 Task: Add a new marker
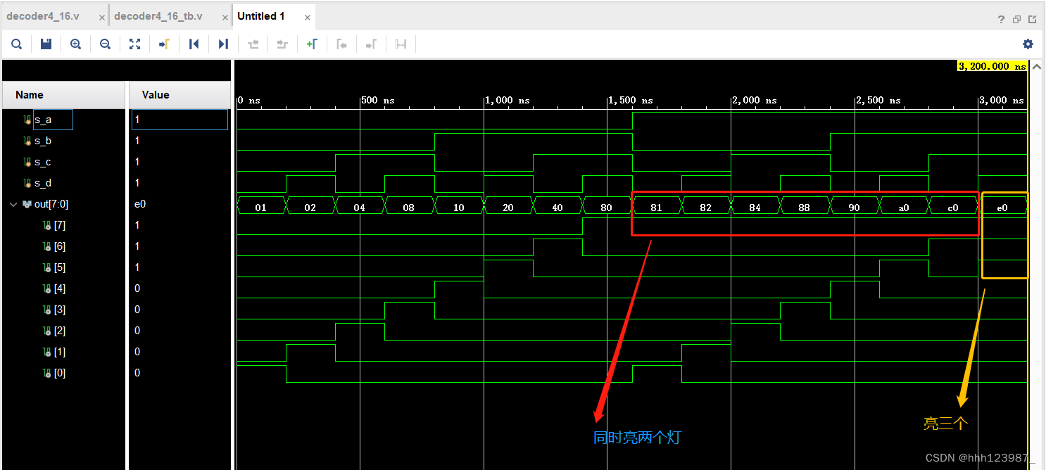312,44
